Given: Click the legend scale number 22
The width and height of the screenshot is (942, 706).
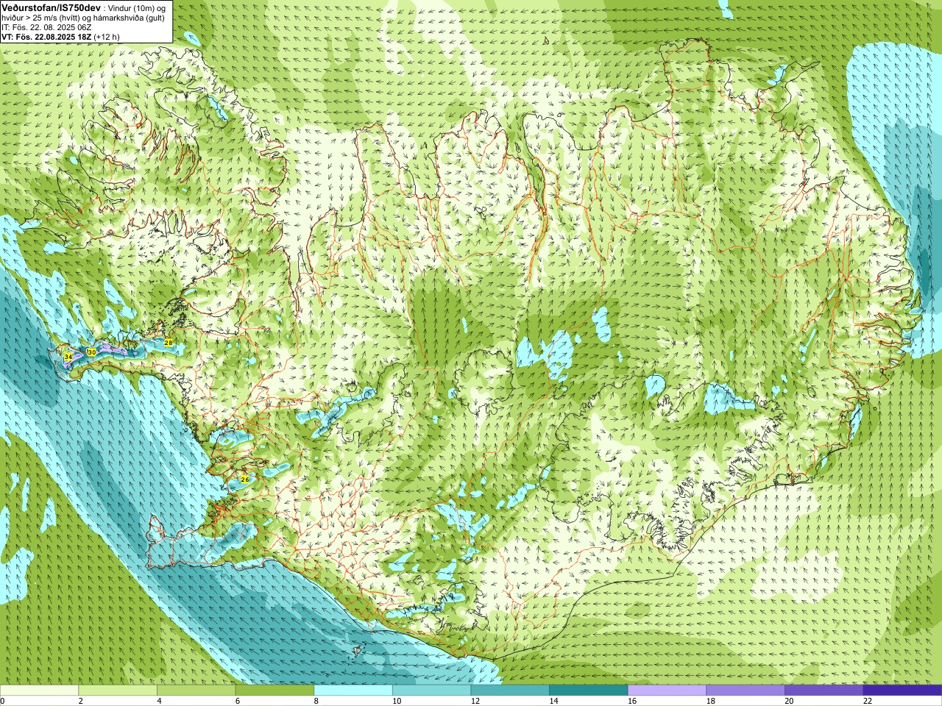Looking at the screenshot, I should click(x=868, y=701).
